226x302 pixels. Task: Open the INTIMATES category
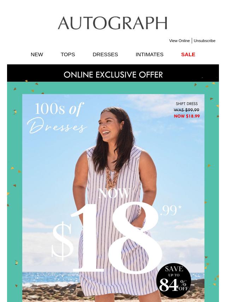[x=149, y=54]
